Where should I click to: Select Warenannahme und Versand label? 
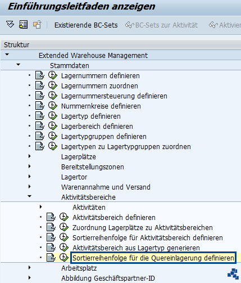106,187
